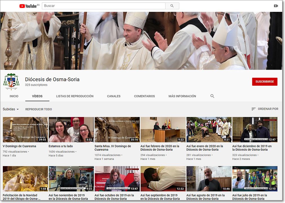Image resolution: width=285 pixels, height=203 pixels.
Task: Click title Así fue enero de 2020
Action: tap(205, 148)
